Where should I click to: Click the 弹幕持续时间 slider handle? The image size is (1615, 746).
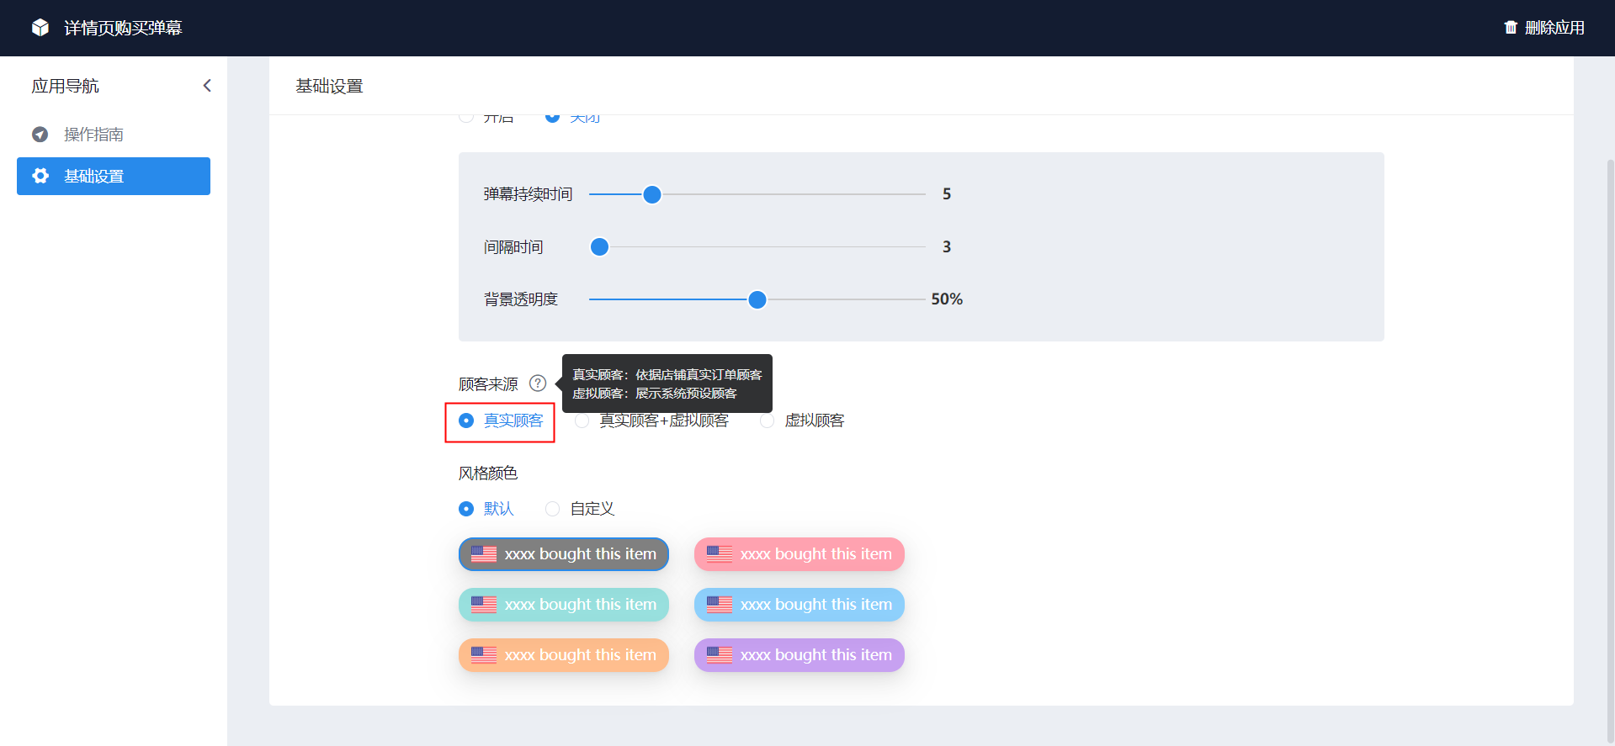652,195
